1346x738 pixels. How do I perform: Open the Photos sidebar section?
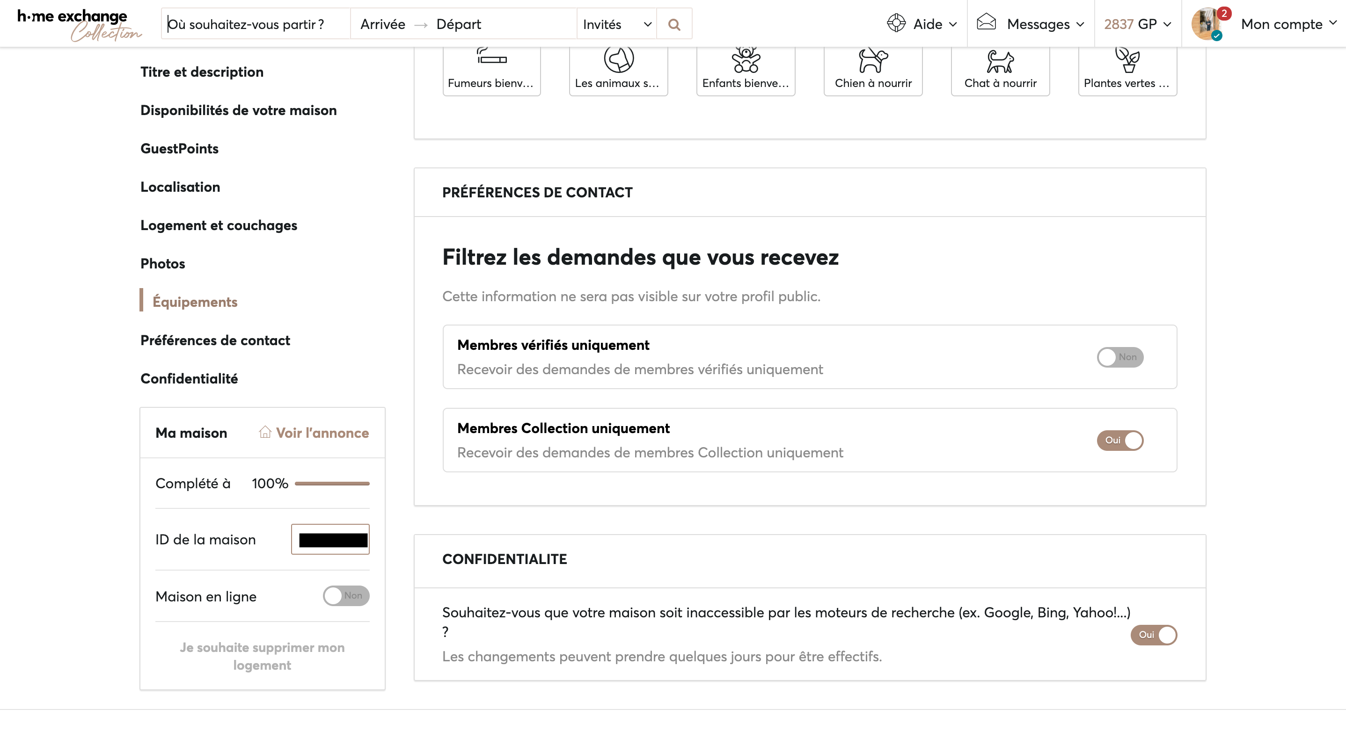point(162,264)
